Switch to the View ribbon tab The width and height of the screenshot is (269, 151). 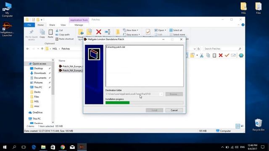(63, 25)
